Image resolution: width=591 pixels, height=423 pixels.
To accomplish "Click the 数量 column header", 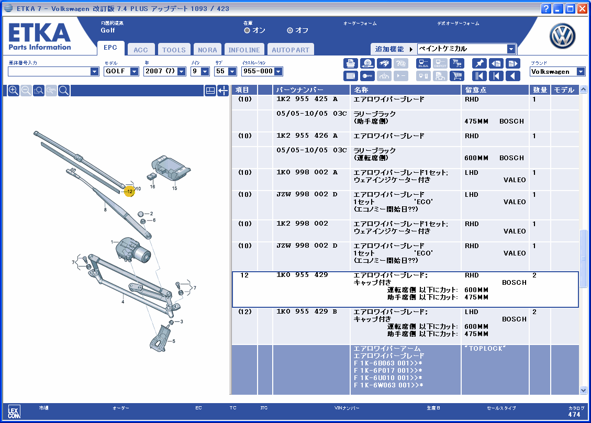I will pyautogui.click(x=540, y=90).
